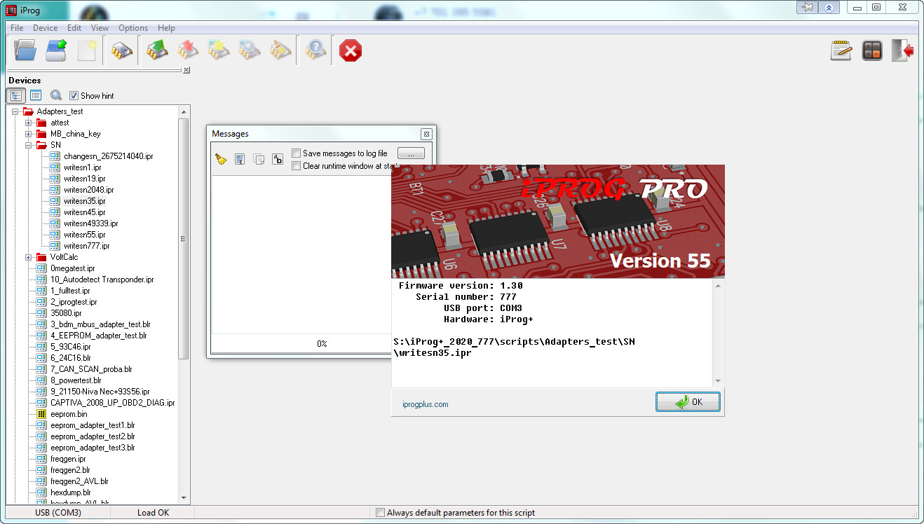924x524 pixels.
Task: Select changesn_2675214040.ipr script
Action: tap(108, 156)
